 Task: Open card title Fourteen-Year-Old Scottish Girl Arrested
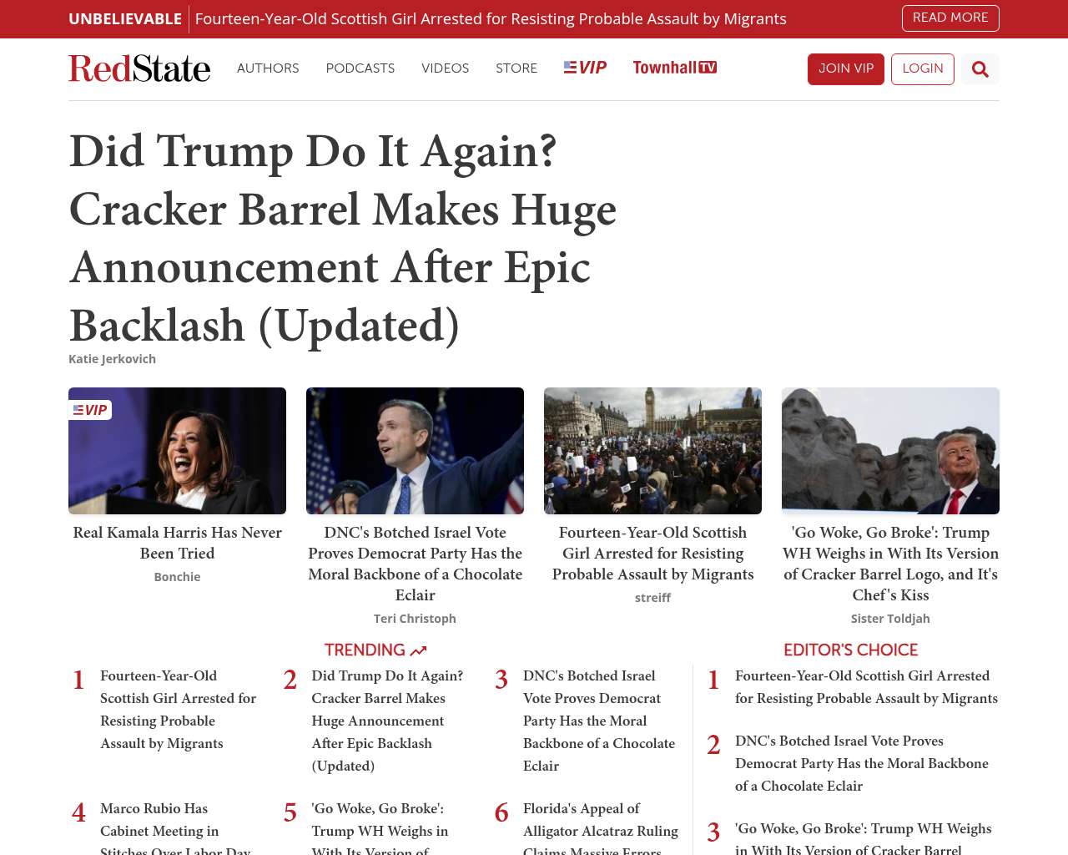tap(652, 553)
